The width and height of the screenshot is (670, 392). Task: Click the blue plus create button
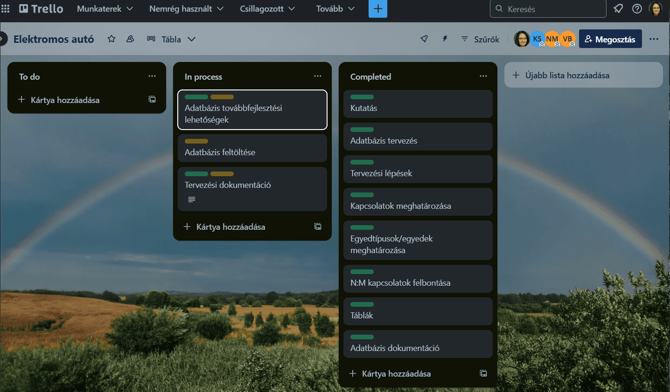(x=378, y=8)
